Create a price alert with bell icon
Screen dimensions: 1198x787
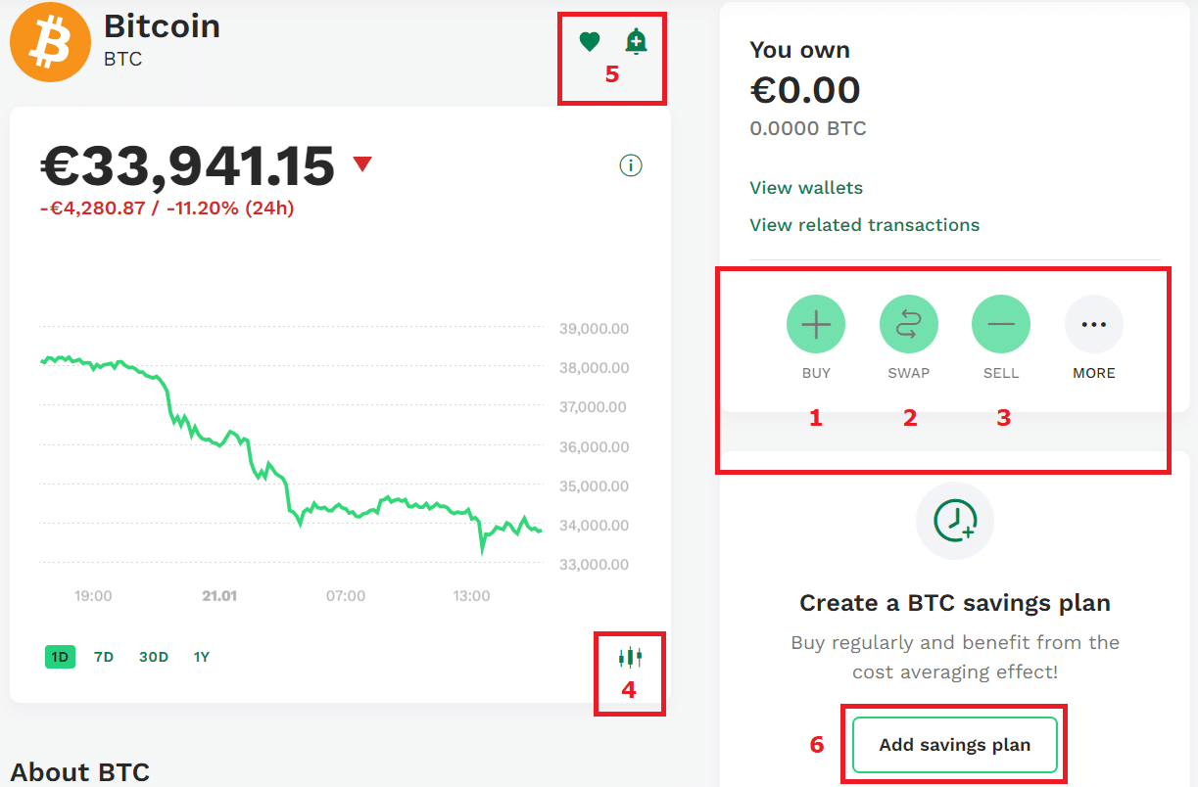[636, 42]
